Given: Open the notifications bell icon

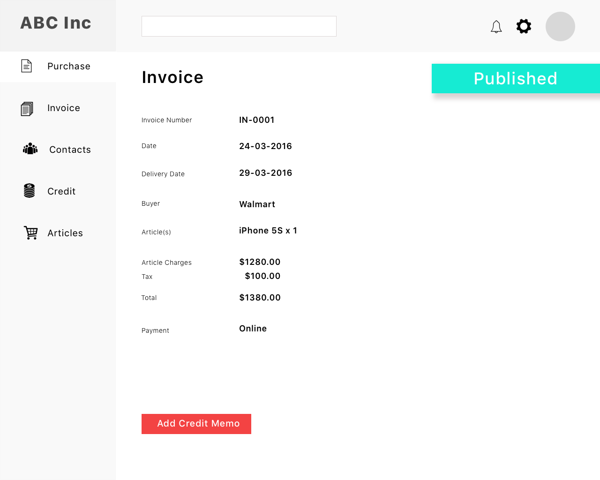Looking at the screenshot, I should click(496, 27).
